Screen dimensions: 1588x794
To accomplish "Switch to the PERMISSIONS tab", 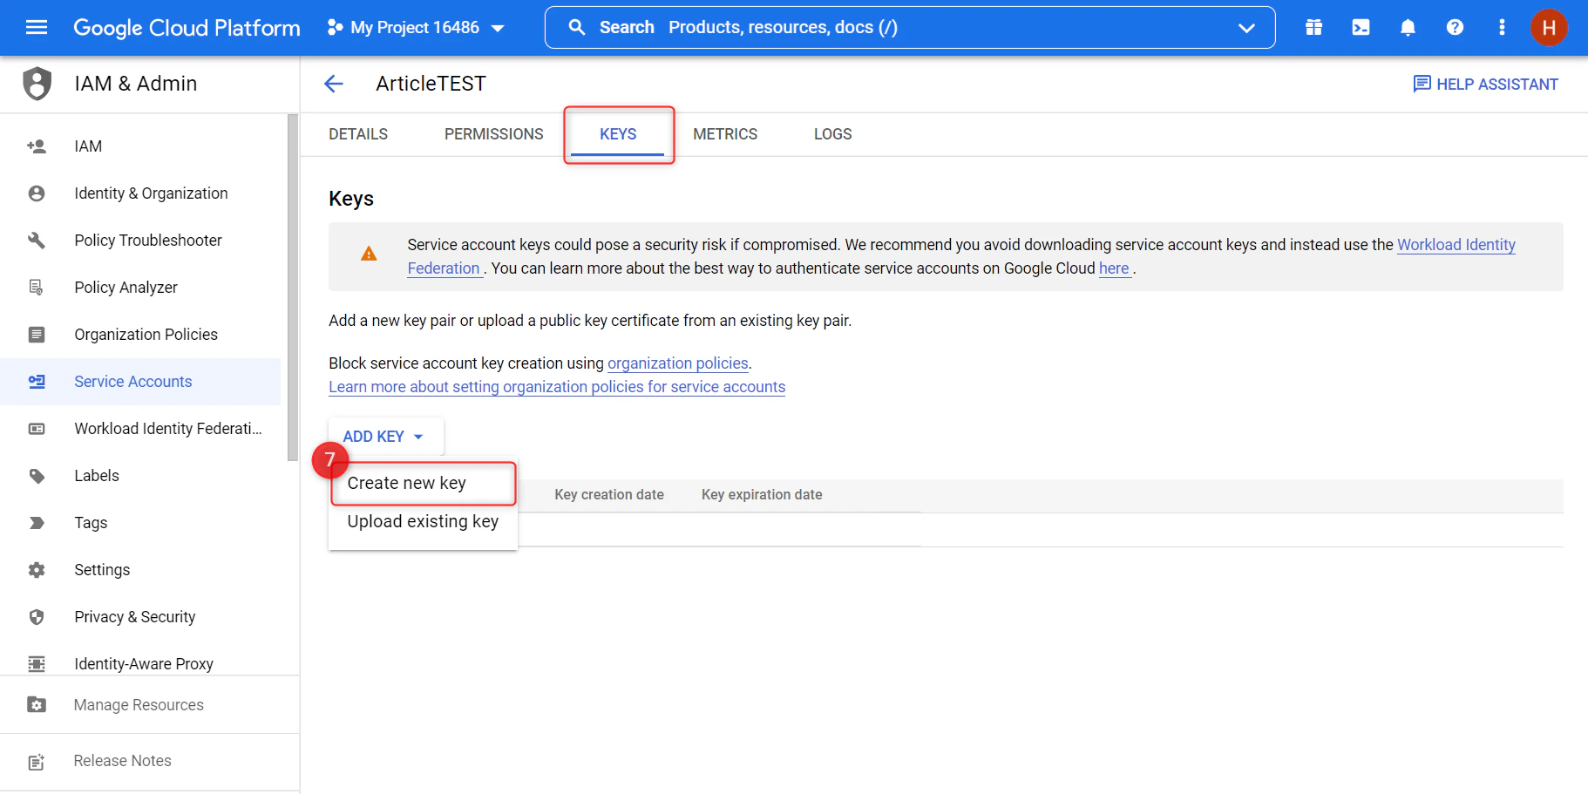I will coord(493,134).
